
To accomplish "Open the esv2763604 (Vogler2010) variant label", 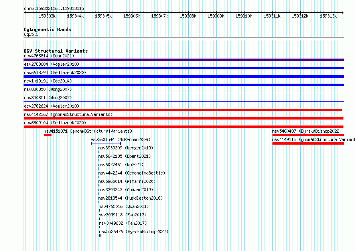I will [51, 64].
